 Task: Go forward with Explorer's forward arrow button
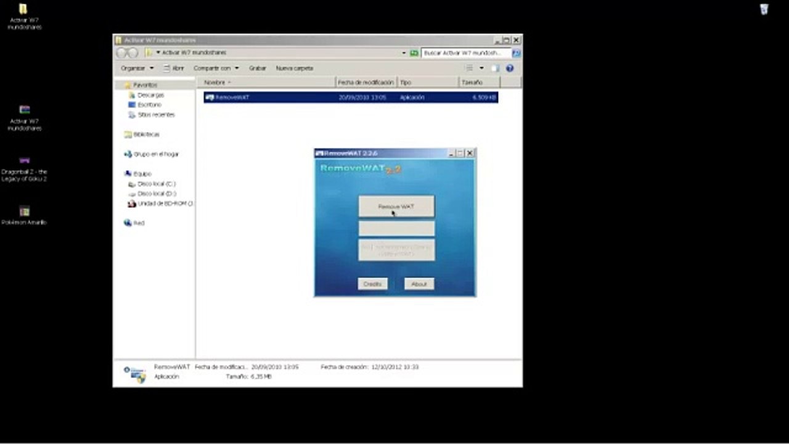133,53
